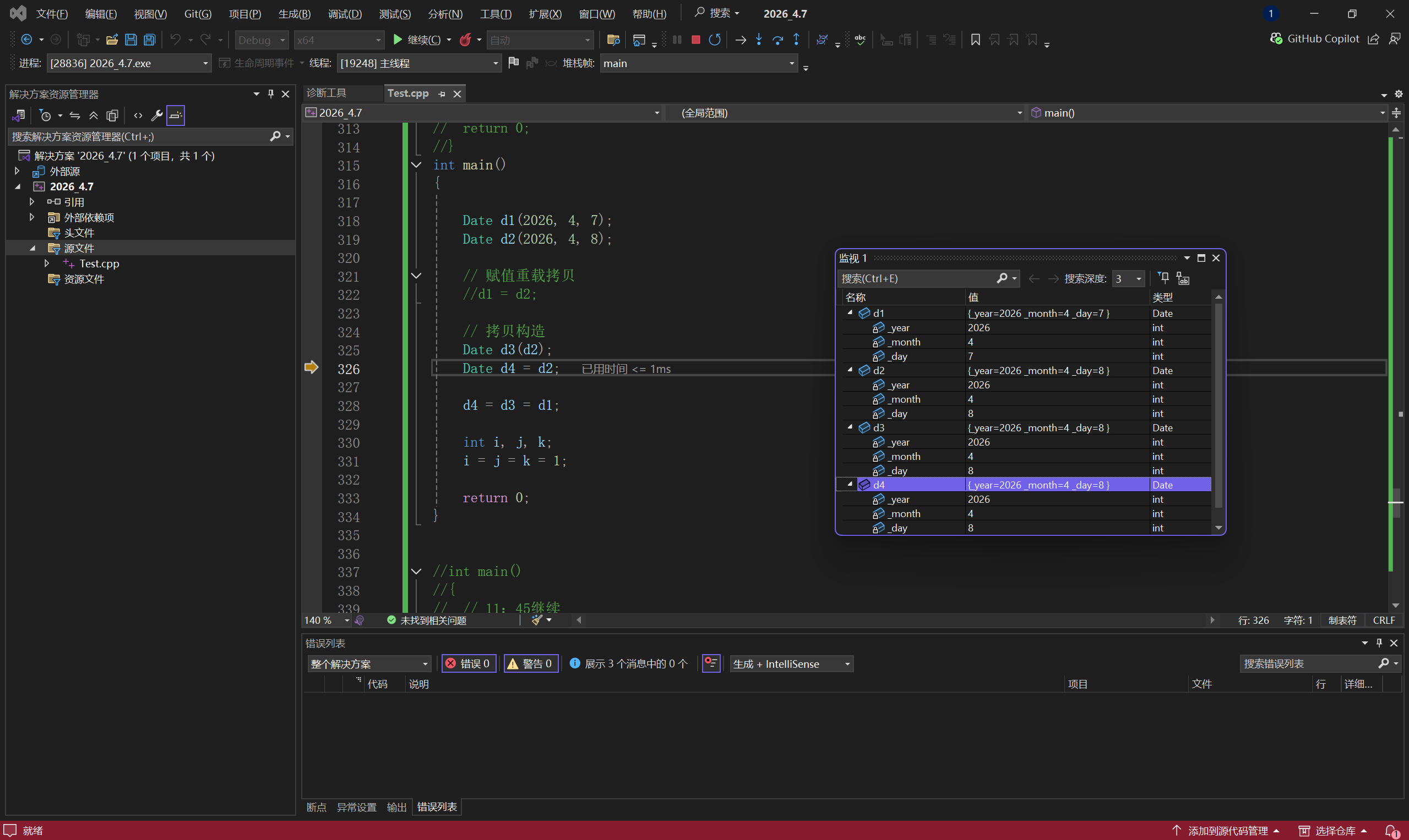Image resolution: width=1409 pixels, height=840 pixels.
Task: Expand Test.cpp node in solution explorer
Action: pos(46,263)
